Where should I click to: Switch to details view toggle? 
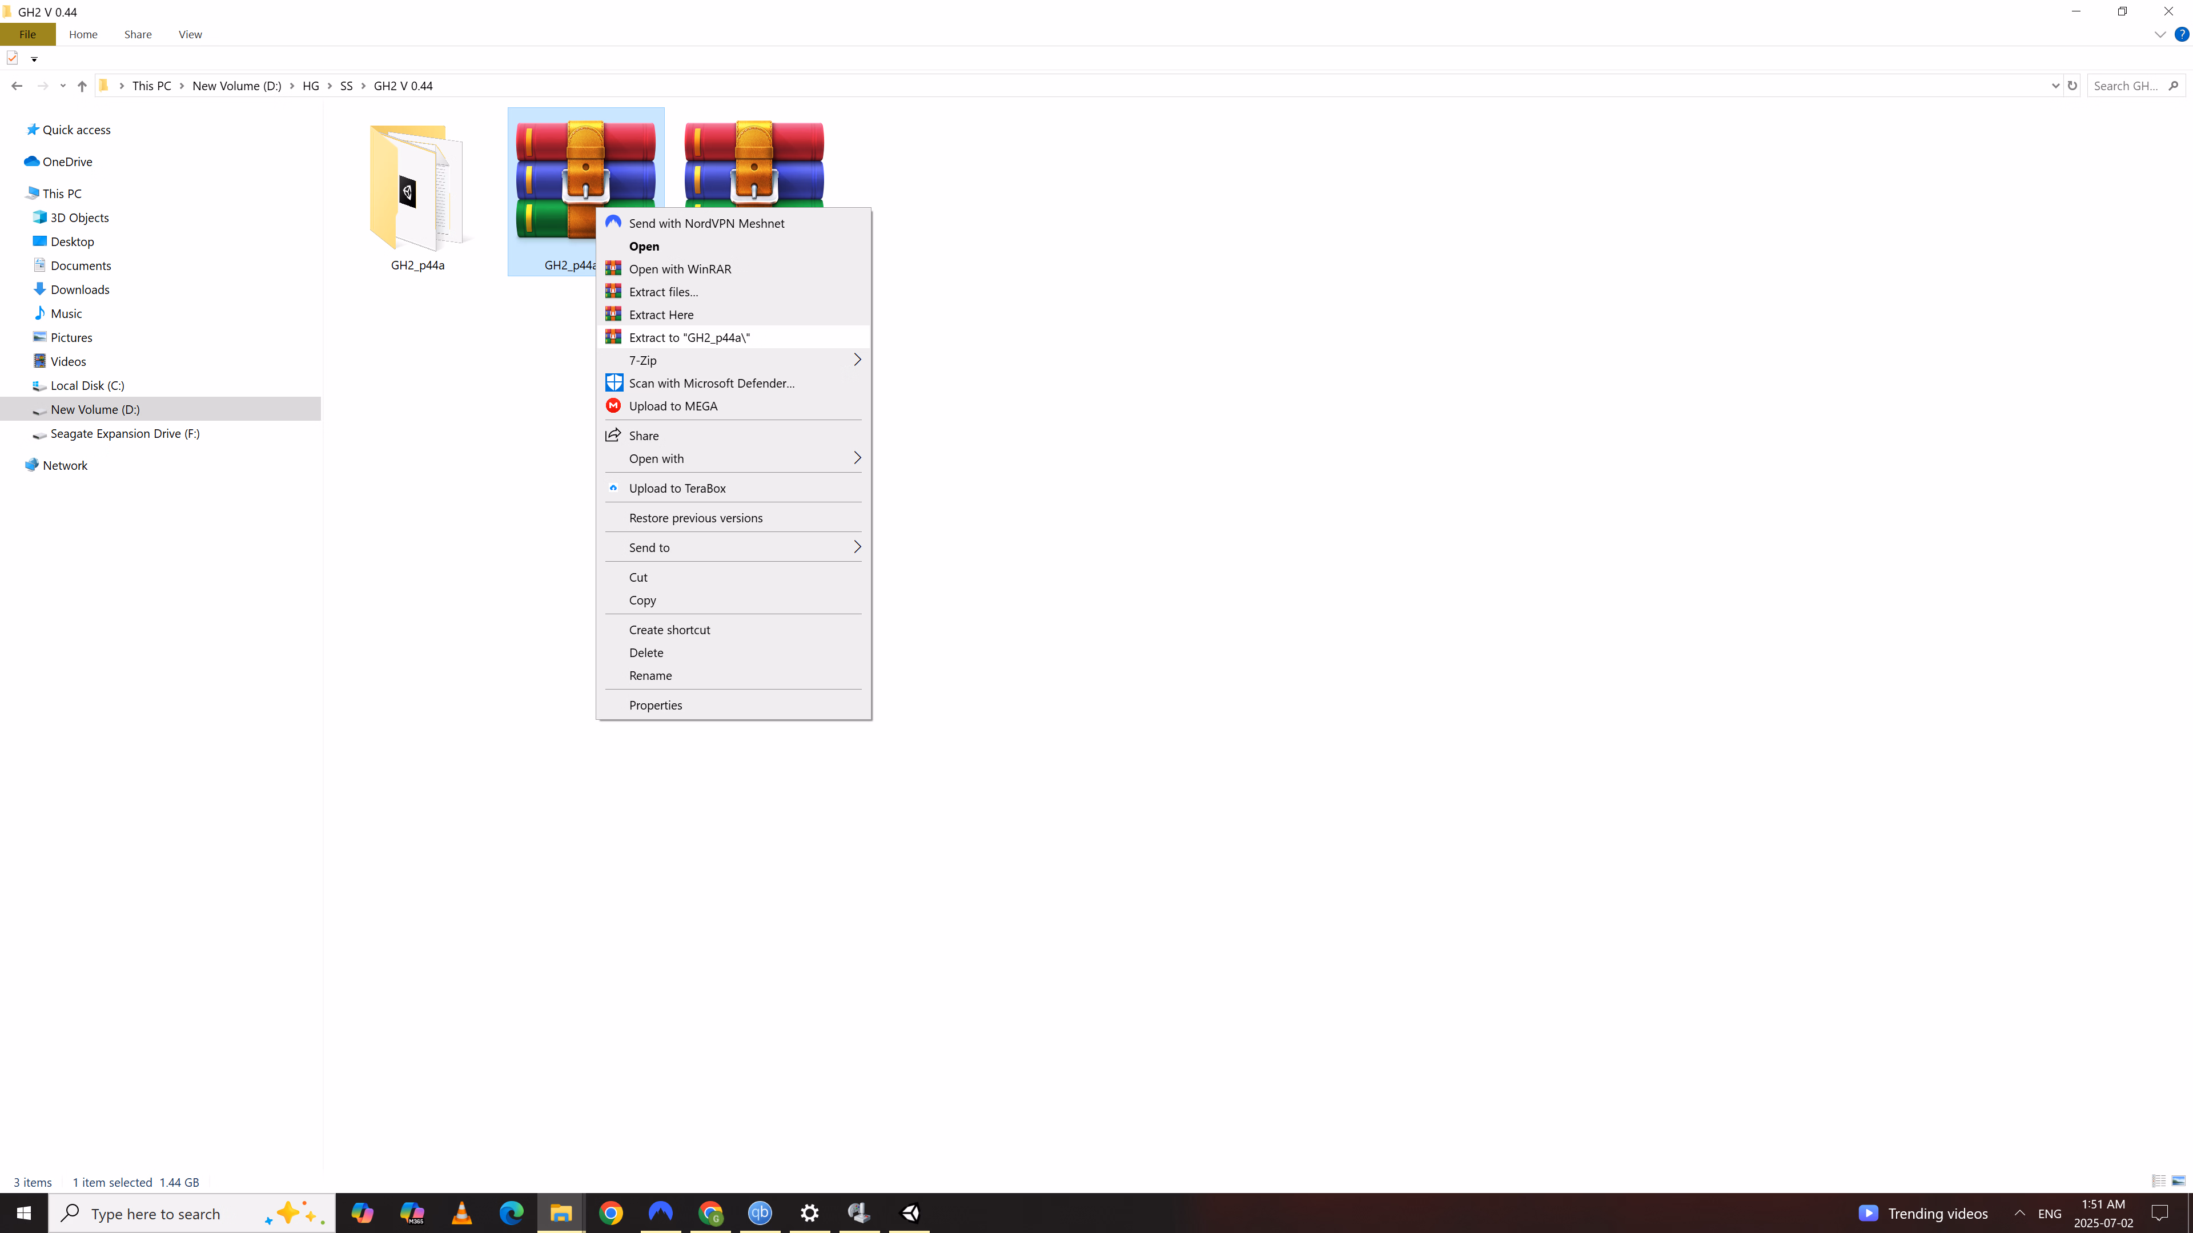pyautogui.click(x=2158, y=1181)
